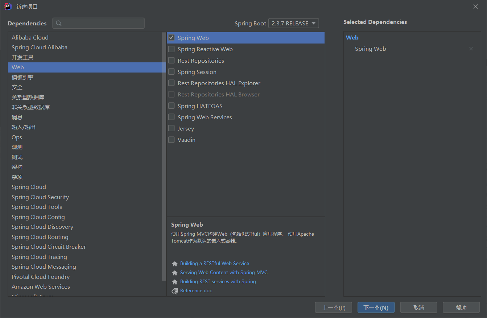Open the Spring Cloud Security category
This screenshot has height=318, width=487.
85,197
